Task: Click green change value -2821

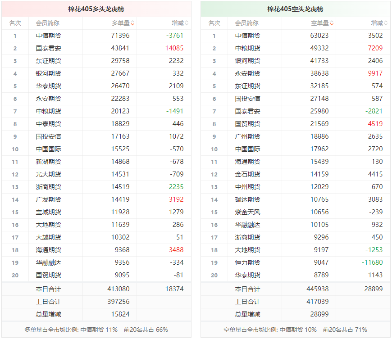Action: pos(374,111)
